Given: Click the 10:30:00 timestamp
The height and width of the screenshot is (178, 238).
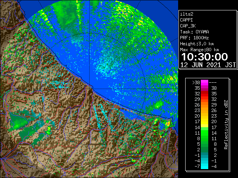Looking at the screenshot, I should [205, 57].
